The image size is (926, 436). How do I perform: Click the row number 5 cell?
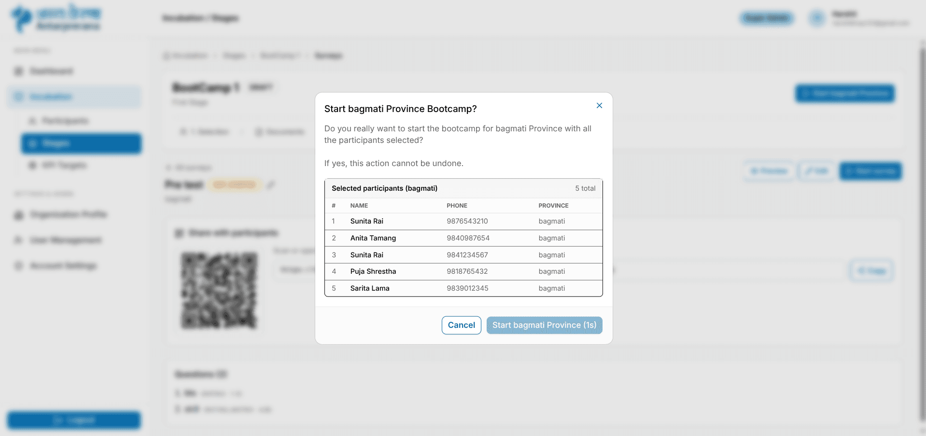pyautogui.click(x=334, y=288)
